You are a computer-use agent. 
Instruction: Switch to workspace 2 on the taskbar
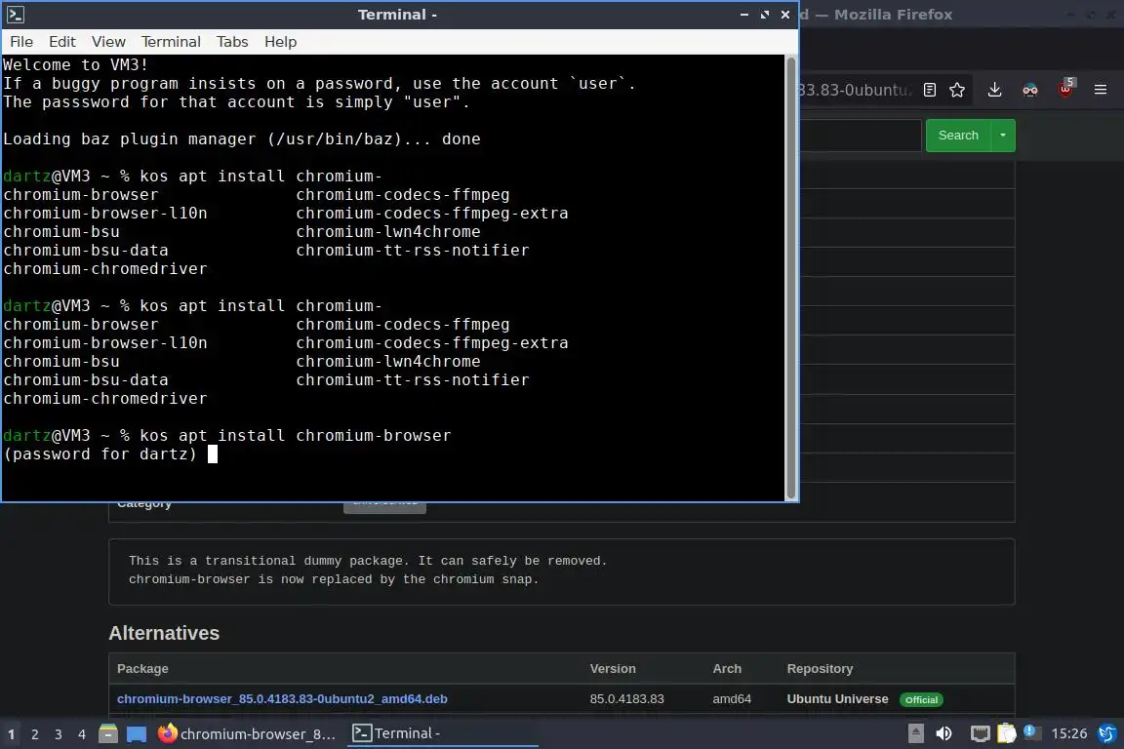point(34,734)
